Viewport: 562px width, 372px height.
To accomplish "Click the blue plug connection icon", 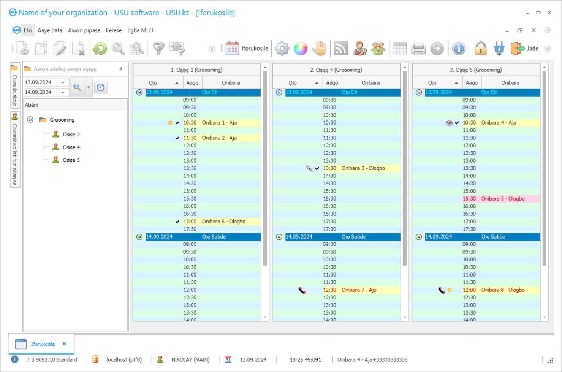I will coord(499,49).
